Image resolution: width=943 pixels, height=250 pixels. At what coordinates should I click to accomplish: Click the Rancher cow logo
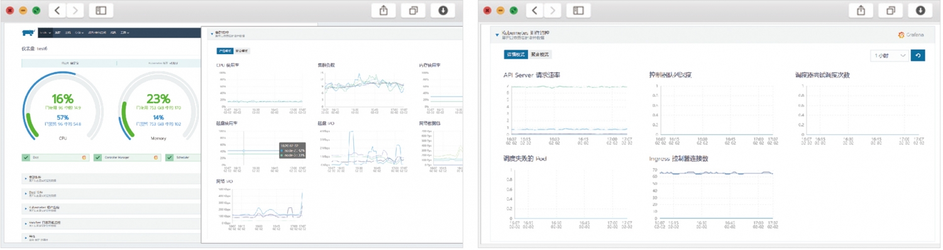(x=28, y=32)
